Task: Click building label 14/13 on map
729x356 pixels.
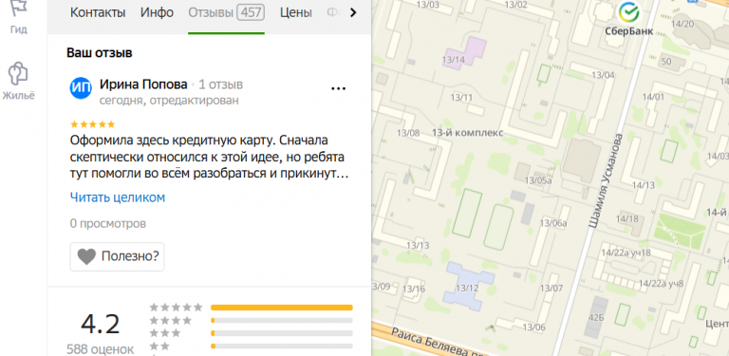Action: [x=644, y=185]
